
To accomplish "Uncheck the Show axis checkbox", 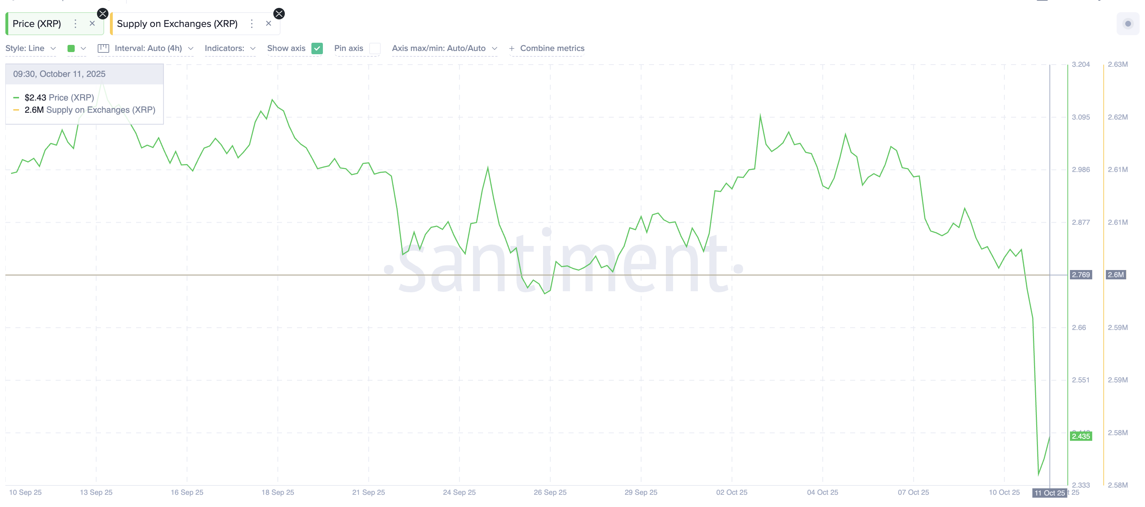I will coord(317,48).
